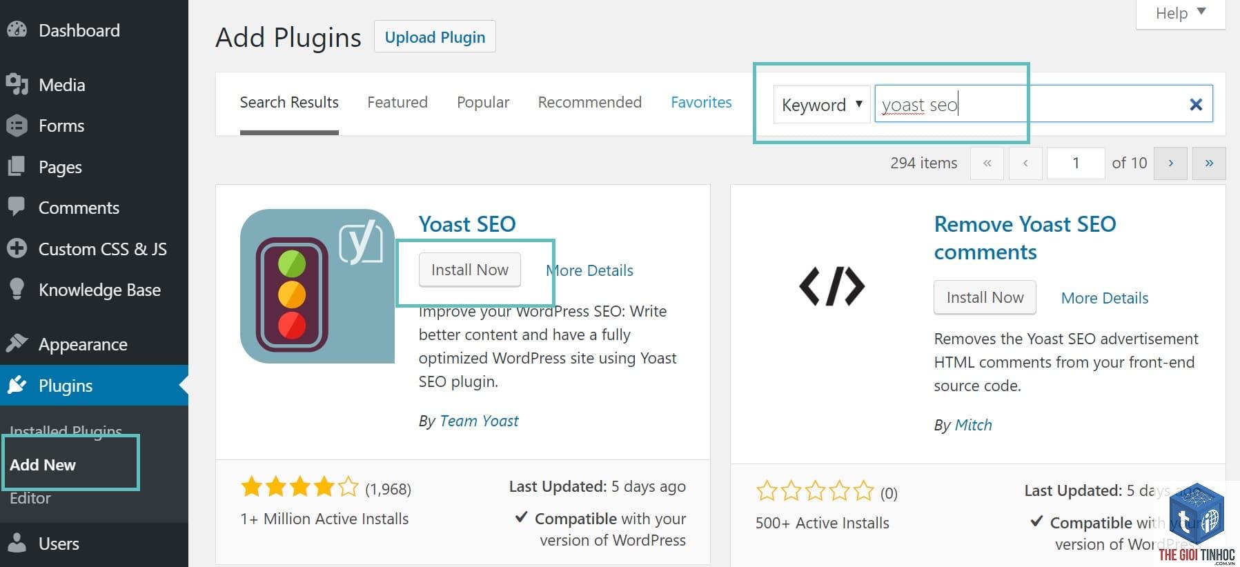Click the Plugins plug icon
Image resolution: width=1240 pixels, height=567 pixels.
(17, 385)
